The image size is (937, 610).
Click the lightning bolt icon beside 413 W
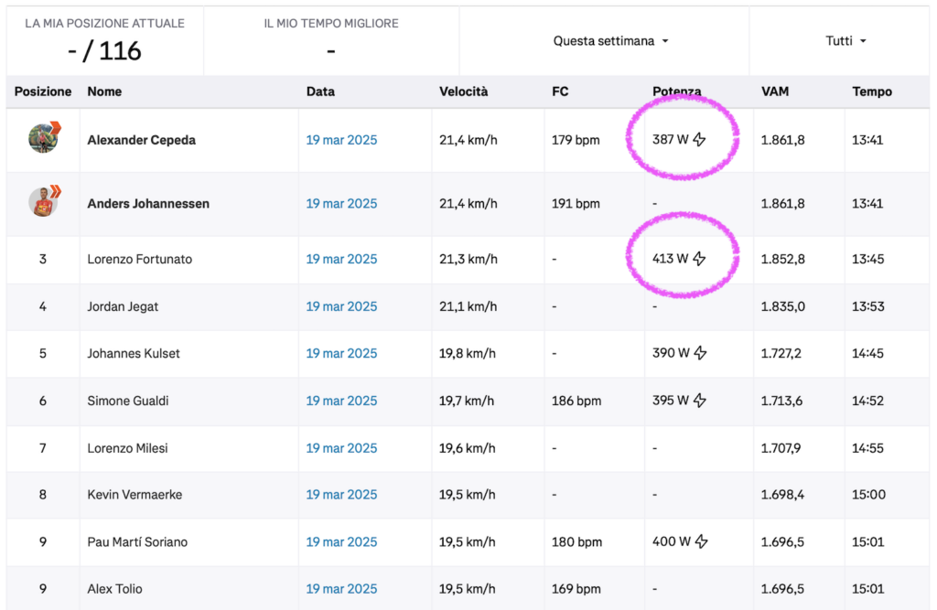coord(699,259)
